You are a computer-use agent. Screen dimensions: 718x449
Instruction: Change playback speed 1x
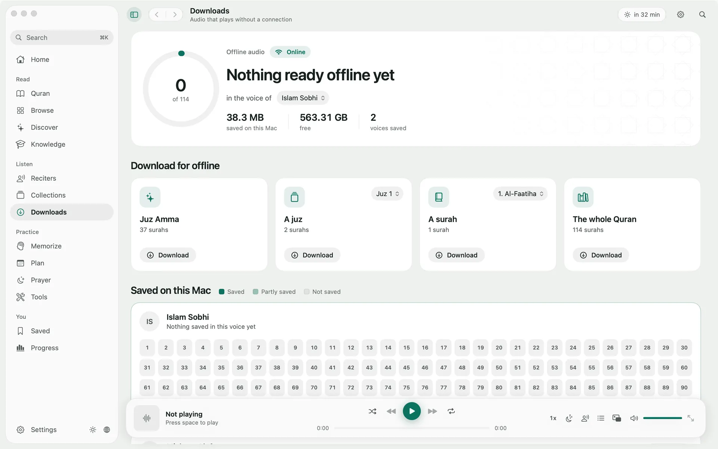(553, 418)
